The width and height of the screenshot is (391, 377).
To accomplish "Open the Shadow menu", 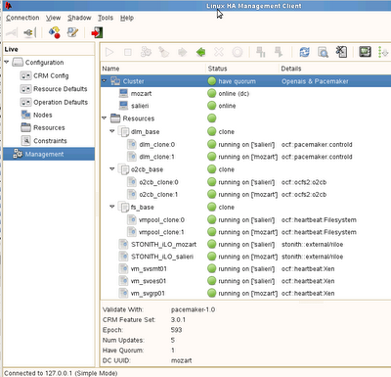I will (79, 18).
